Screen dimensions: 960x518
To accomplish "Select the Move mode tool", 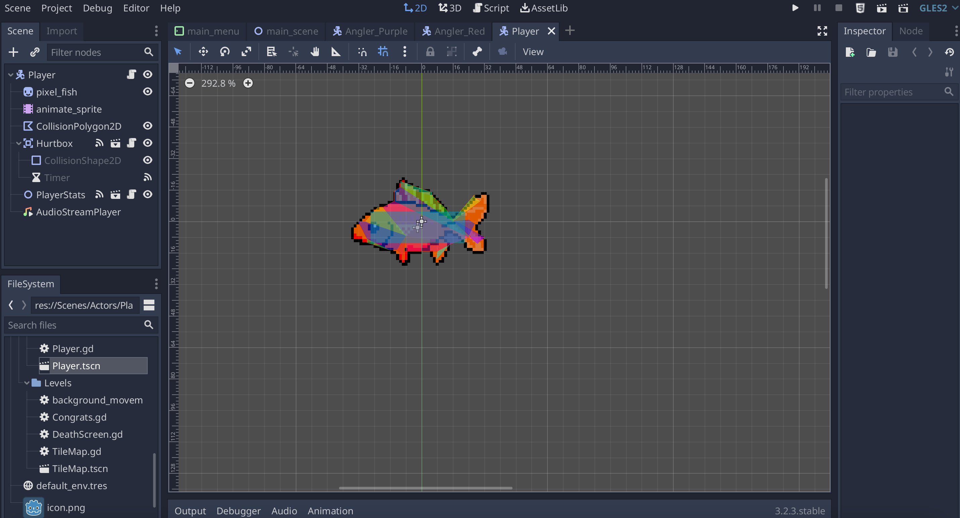I will (x=203, y=51).
